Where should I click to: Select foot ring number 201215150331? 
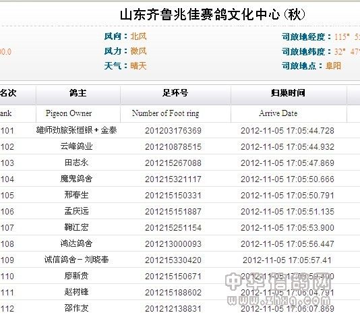(173, 196)
